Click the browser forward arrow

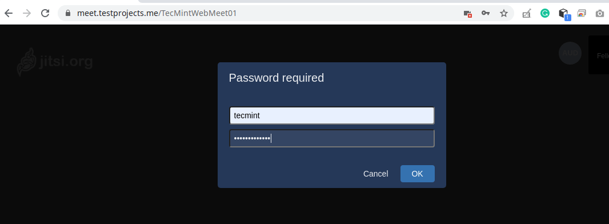pos(27,13)
